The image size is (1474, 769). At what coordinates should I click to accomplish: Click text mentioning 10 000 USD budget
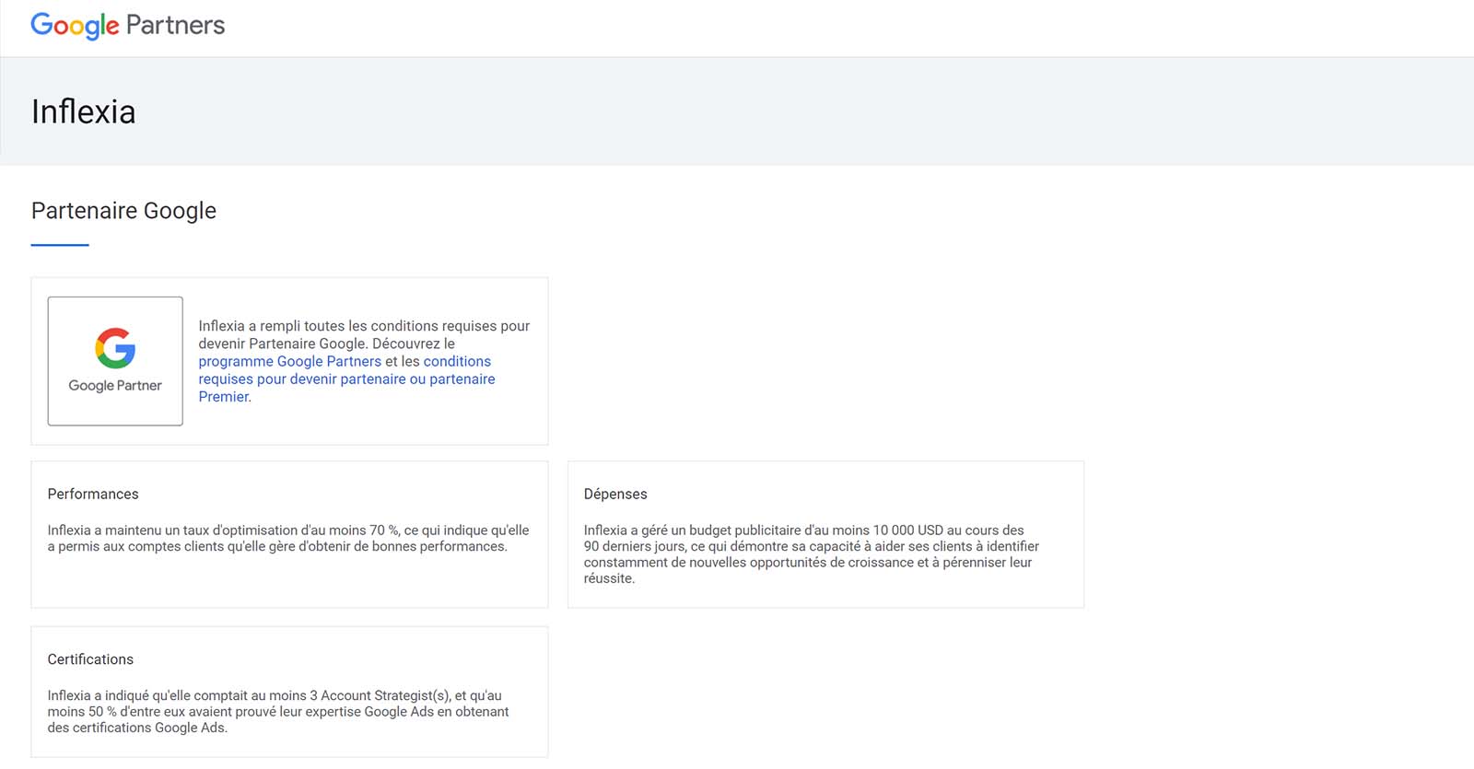tap(811, 554)
